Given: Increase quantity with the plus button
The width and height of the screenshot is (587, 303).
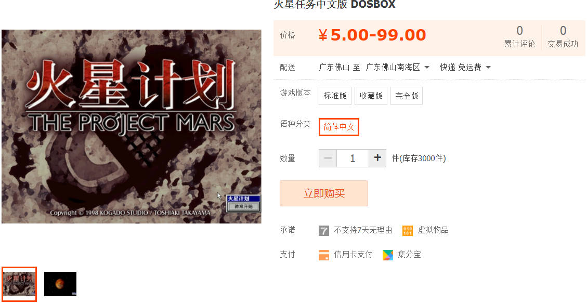Looking at the screenshot, I should (x=377, y=158).
